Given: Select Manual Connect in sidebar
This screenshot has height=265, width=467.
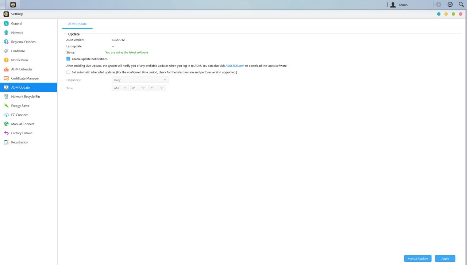Looking at the screenshot, I should click(x=28, y=124).
